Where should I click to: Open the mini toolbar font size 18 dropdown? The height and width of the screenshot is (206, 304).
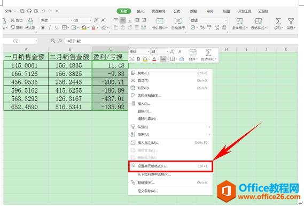point(167,52)
